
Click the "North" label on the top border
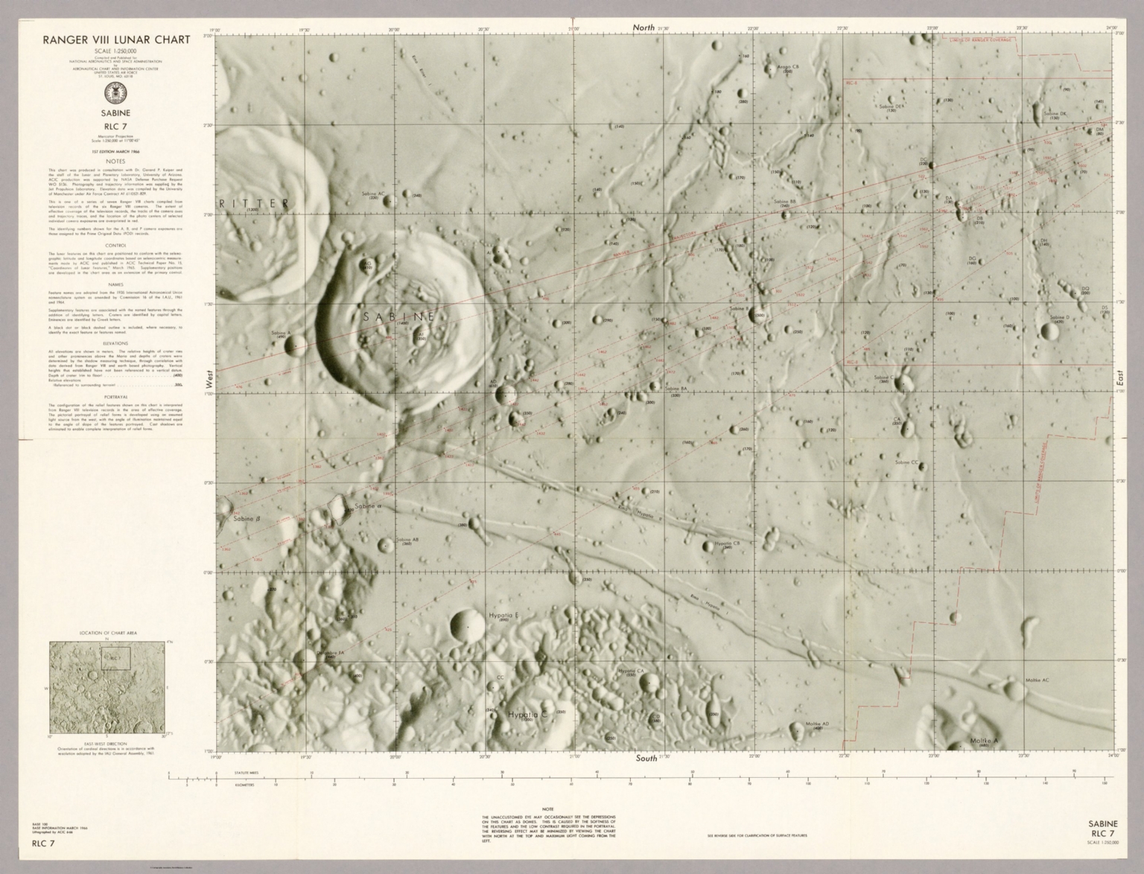[643, 28]
